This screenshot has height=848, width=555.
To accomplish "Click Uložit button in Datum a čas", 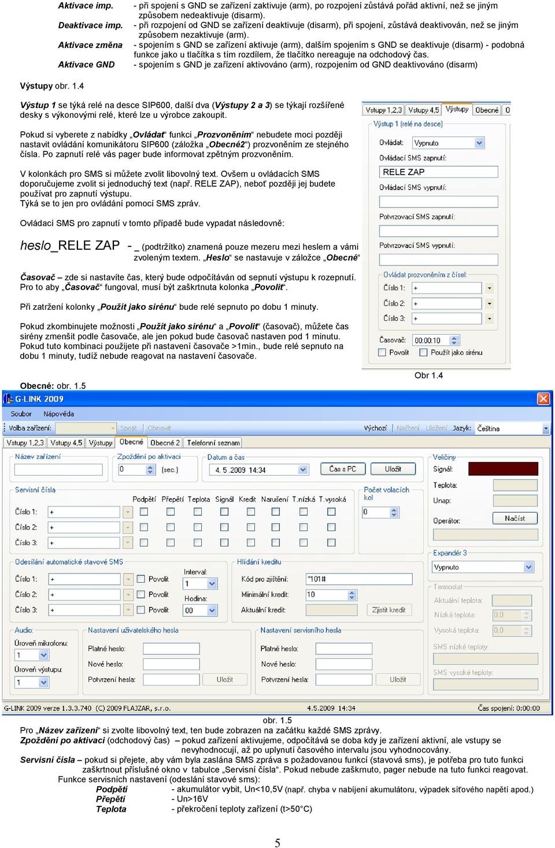I will 393,469.
